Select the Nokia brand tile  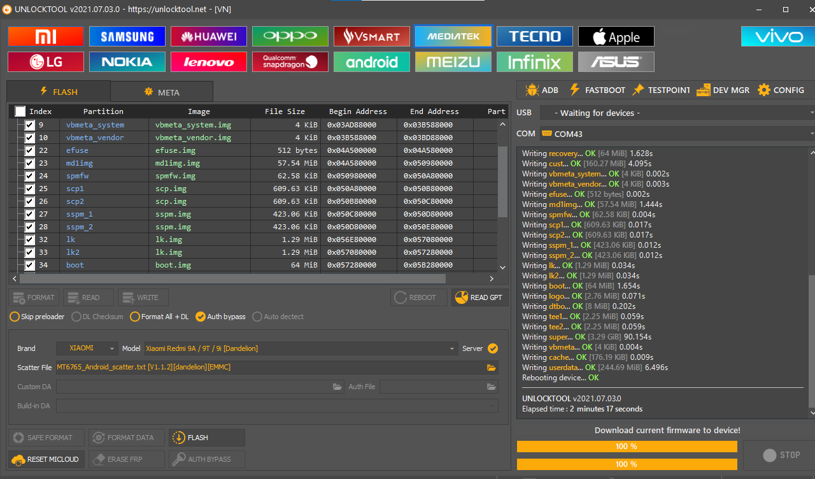127,62
